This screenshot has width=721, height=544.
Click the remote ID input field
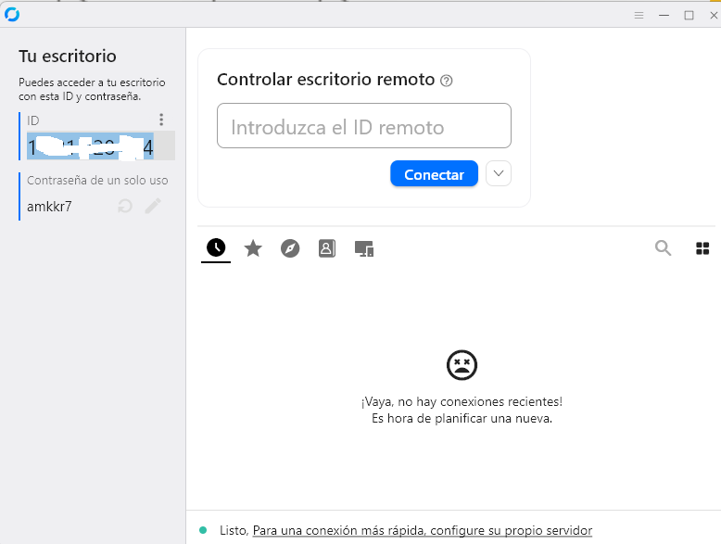363,126
